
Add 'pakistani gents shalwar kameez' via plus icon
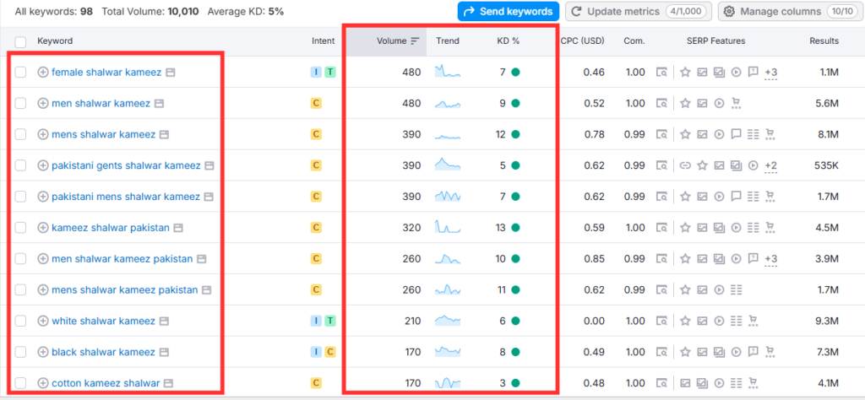[x=43, y=165]
